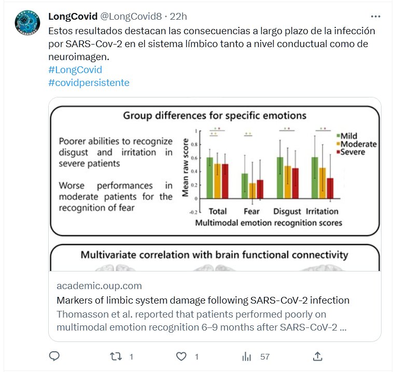Open the #covidpersistente hashtag
394x372 pixels.
pyautogui.click(x=89, y=82)
